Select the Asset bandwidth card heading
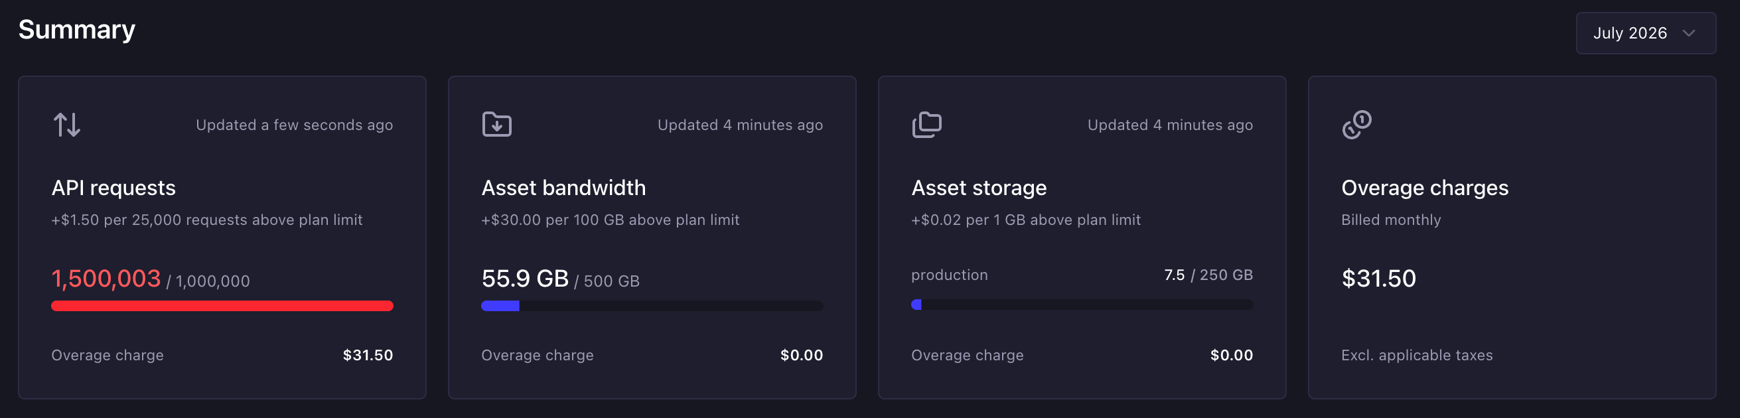The width and height of the screenshot is (1740, 418). tap(563, 188)
